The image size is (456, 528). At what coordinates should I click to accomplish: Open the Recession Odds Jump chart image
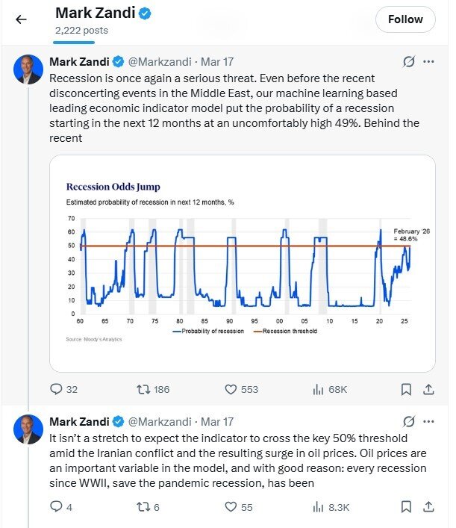243,264
